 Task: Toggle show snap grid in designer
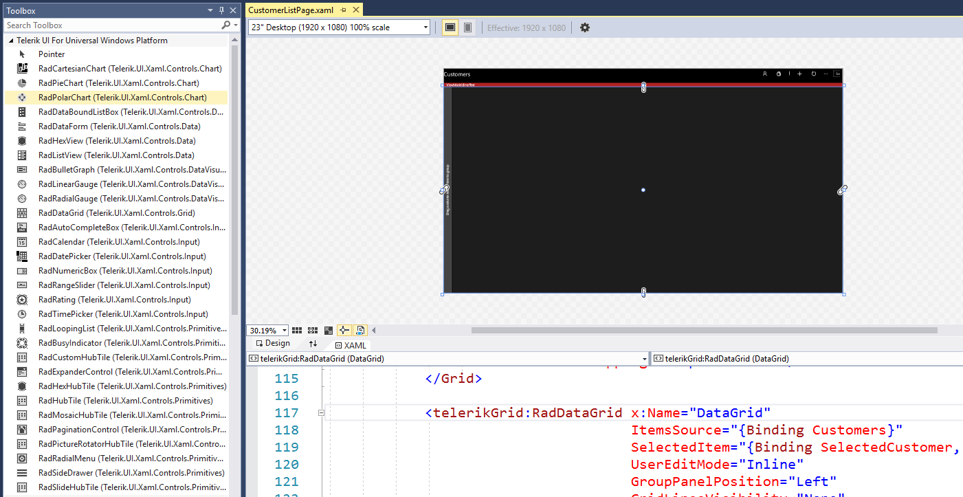point(297,331)
